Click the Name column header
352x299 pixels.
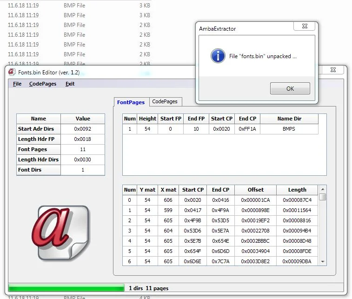[x=39, y=119]
